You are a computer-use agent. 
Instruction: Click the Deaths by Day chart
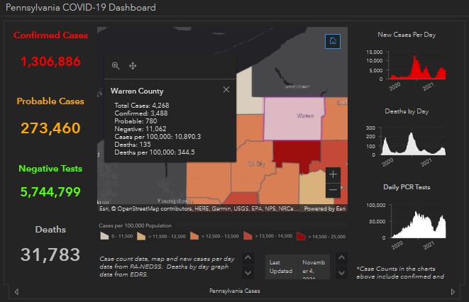pyautogui.click(x=406, y=142)
